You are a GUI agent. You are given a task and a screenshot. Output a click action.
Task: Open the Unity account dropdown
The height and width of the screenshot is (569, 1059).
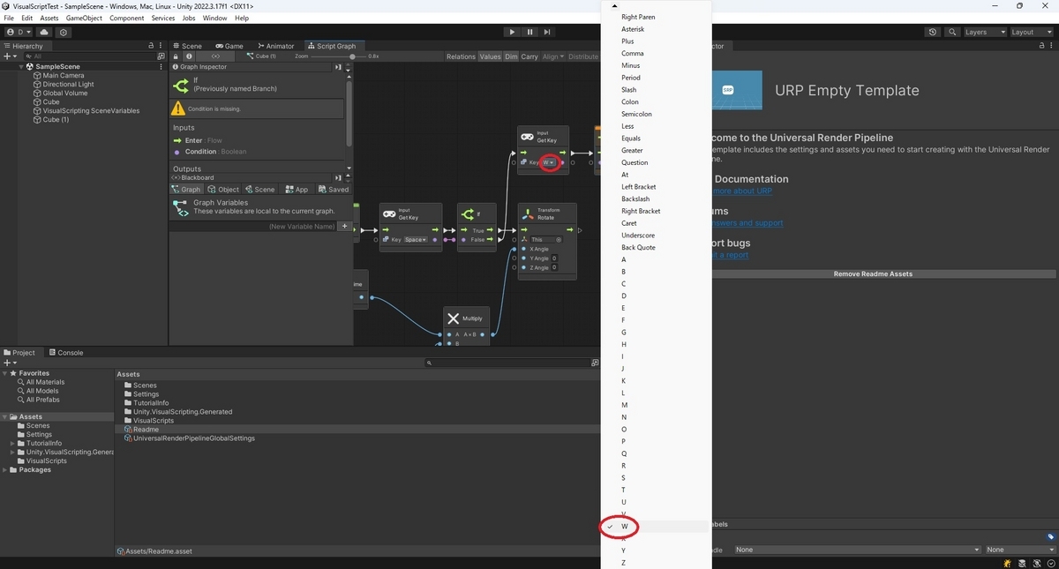tap(18, 32)
